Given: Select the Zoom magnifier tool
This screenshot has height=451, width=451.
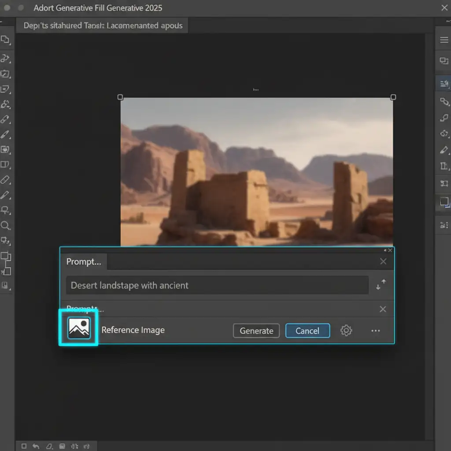Looking at the screenshot, I should click(x=5, y=226).
